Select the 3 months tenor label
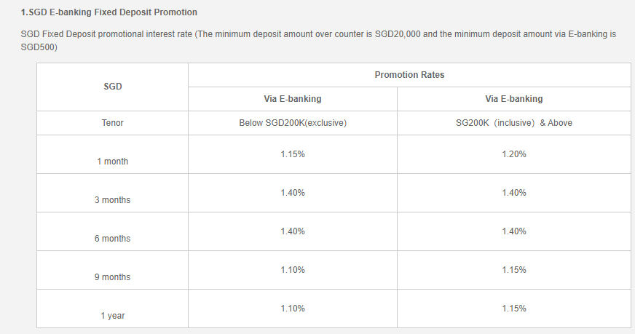635x334 pixels. [x=113, y=200]
